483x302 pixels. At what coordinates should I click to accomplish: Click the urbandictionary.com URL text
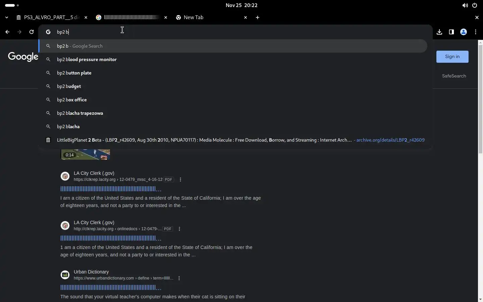coord(123,278)
